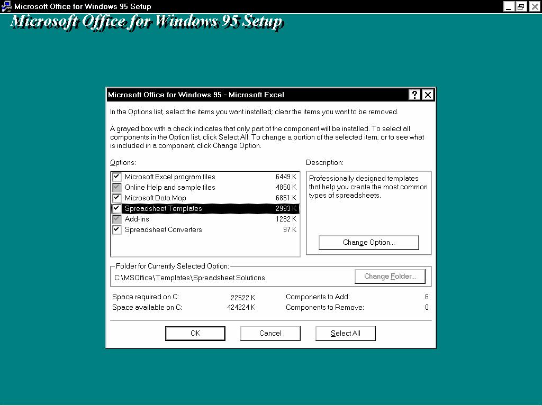Viewport: 542px width, 406px height.
Task: Minimize the Office Setup window
Action: 509,6
